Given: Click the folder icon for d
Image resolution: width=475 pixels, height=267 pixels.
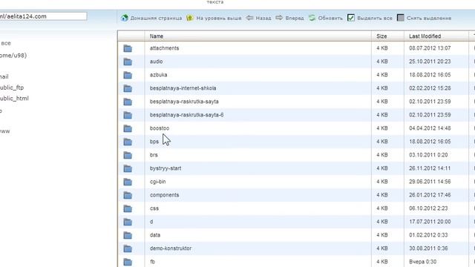Looking at the screenshot, I should (128, 222).
